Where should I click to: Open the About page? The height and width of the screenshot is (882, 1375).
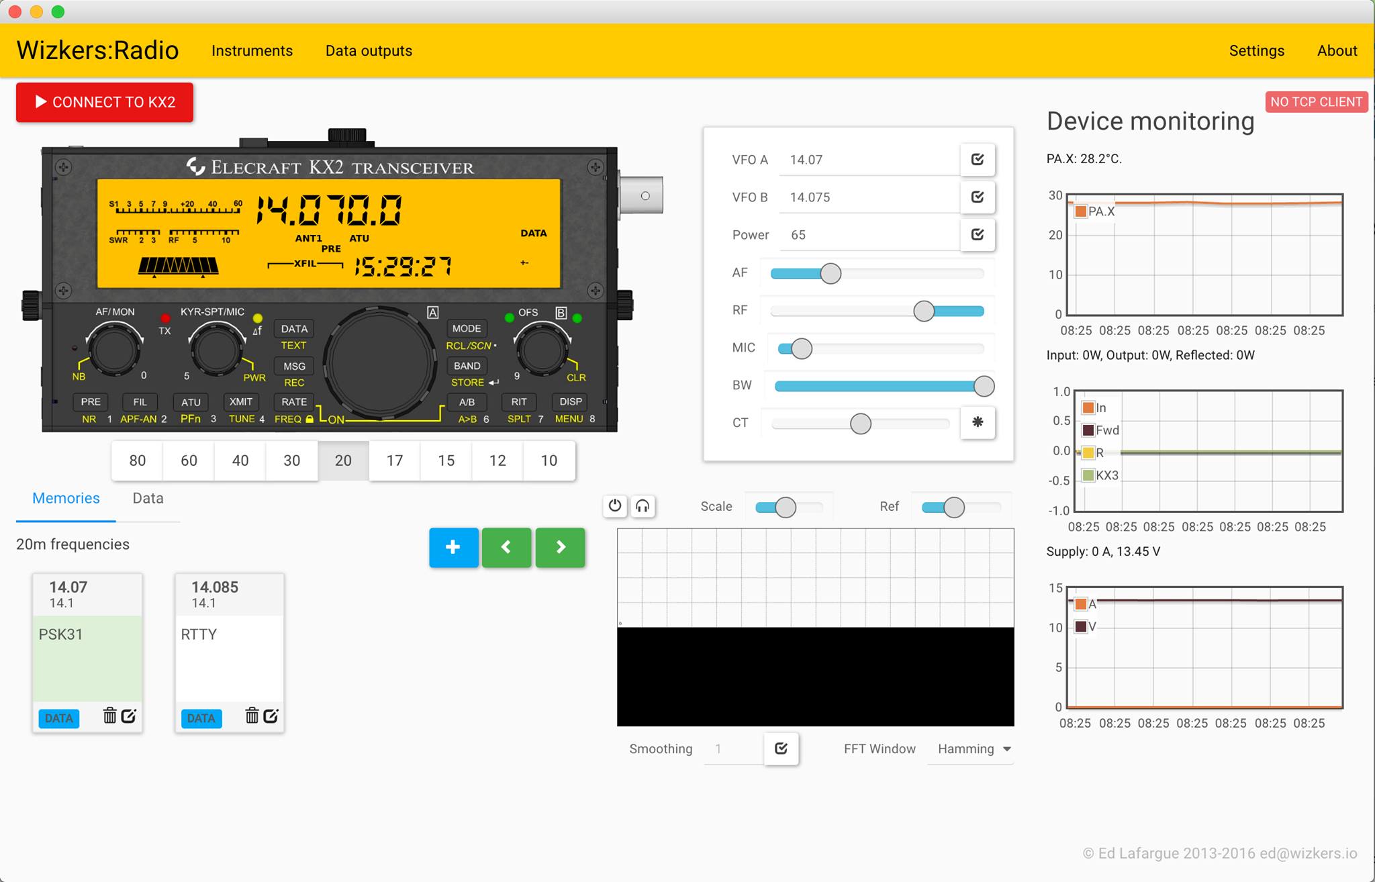(1337, 51)
